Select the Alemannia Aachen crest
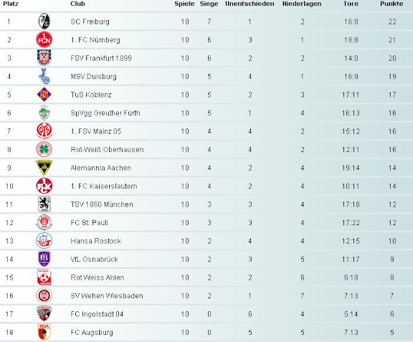This screenshot has width=413, height=342. (44, 167)
